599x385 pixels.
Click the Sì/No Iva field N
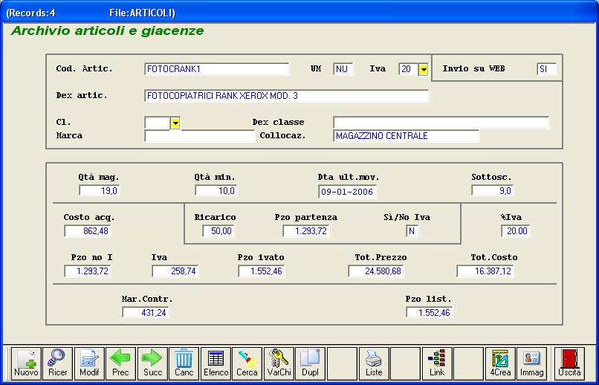click(412, 231)
